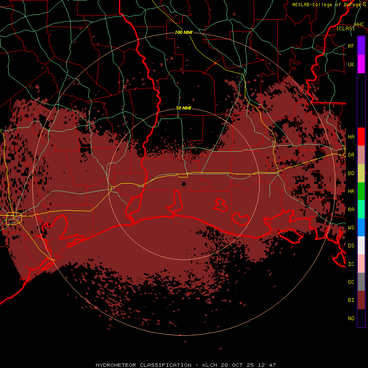Click the BD legend label
This screenshot has height=368, width=368.
pos(351,173)
